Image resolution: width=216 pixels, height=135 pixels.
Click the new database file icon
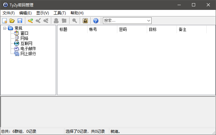point(4,21)
